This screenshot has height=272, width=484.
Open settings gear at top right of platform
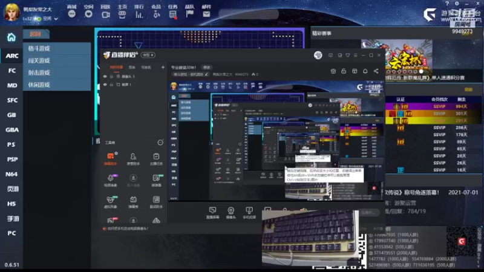pos(457,4)
